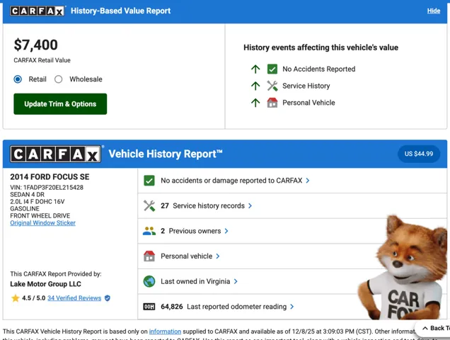This screenshot has width=450, height=340.
Task: Click the odometer icon beside 64,826
Action: tap(149, 307)
